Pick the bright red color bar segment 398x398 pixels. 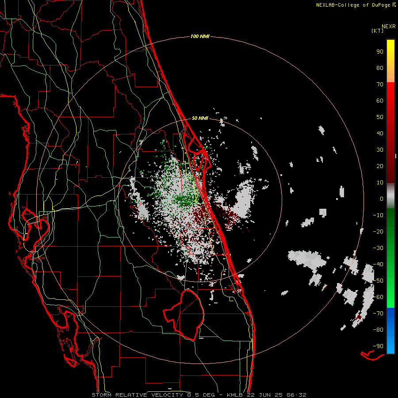(x=390, y=102)
